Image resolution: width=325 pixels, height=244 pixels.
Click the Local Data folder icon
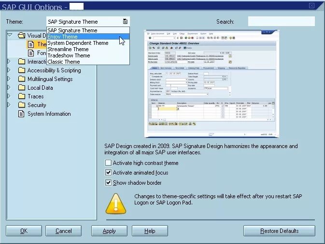click(x=22, y=88)
